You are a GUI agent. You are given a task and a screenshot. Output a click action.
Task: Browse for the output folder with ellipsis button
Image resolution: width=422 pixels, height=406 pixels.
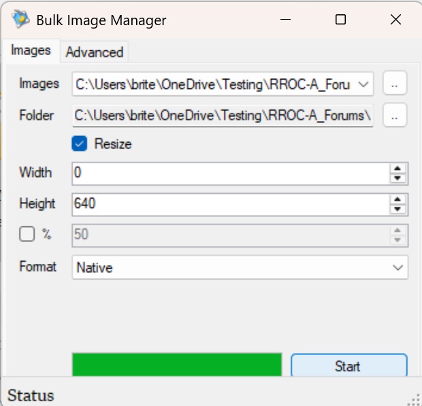click(395, 115)
